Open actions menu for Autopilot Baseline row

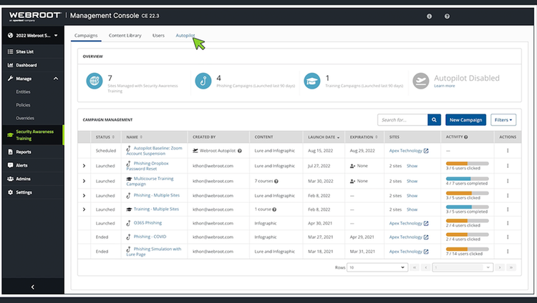tap(508, 151)
